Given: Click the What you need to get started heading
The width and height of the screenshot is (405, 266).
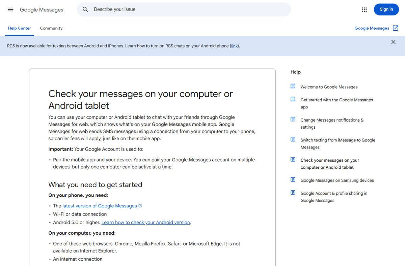Looking at the screenshot, I should click(x=95, y=185).
